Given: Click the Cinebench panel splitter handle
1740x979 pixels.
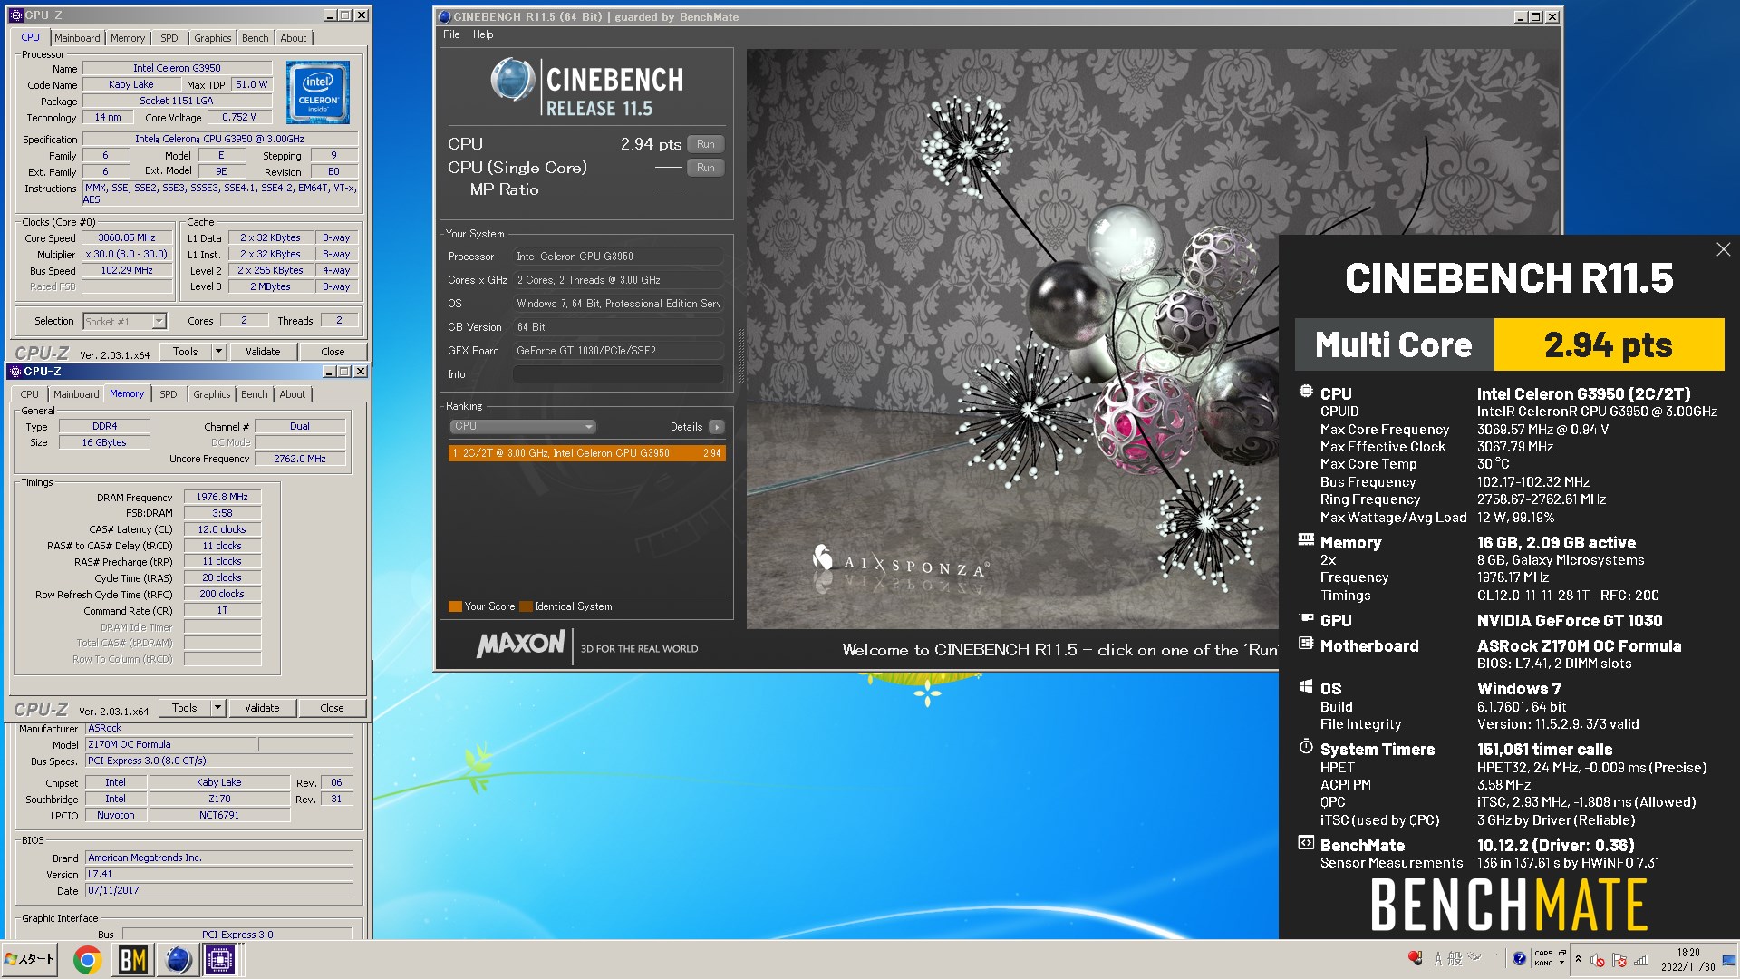Looking at the screenshot, I should (741, 355).
